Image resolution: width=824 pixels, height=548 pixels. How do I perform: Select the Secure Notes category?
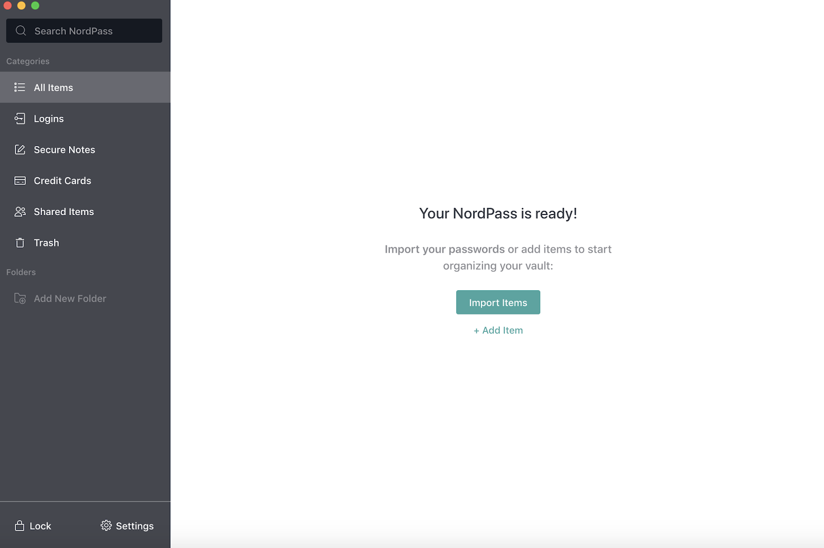[85, 150]
